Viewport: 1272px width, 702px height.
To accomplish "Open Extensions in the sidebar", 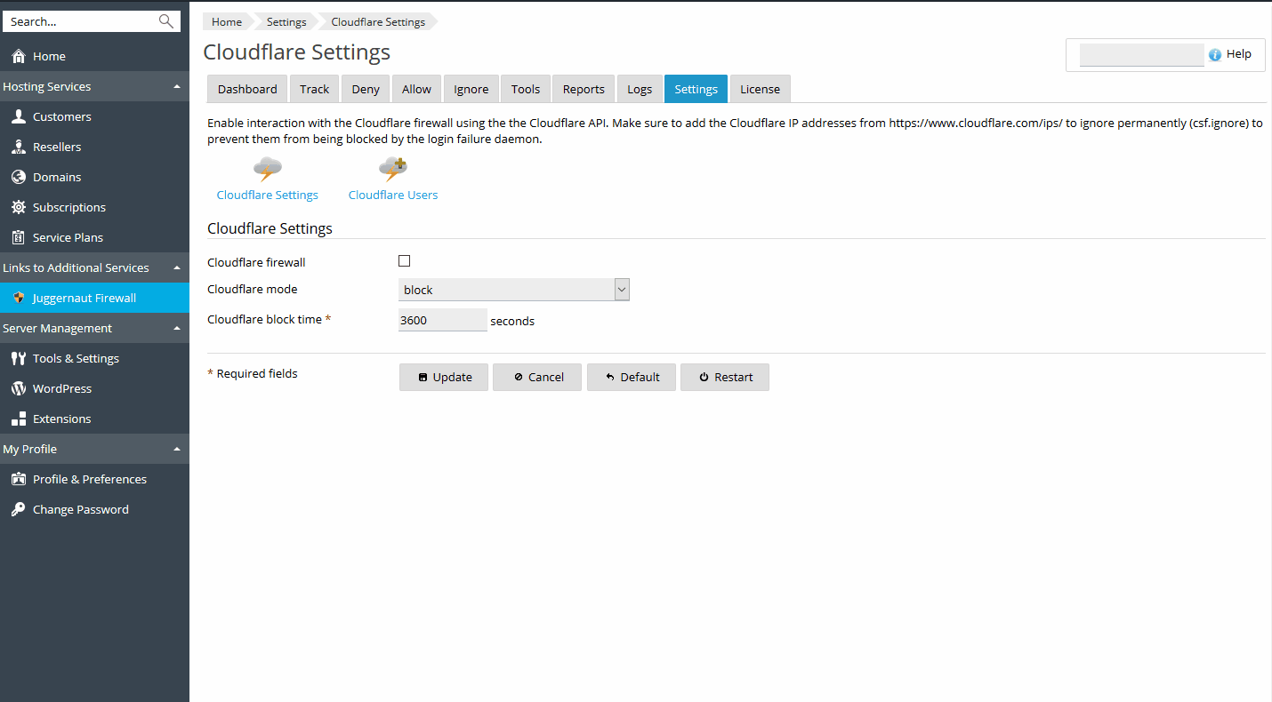I will pos(62,419).
